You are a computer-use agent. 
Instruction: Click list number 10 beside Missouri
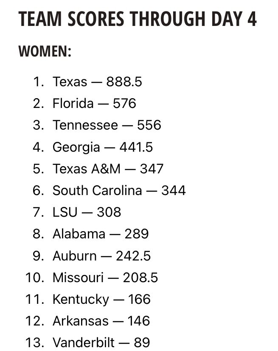point(34,277)
